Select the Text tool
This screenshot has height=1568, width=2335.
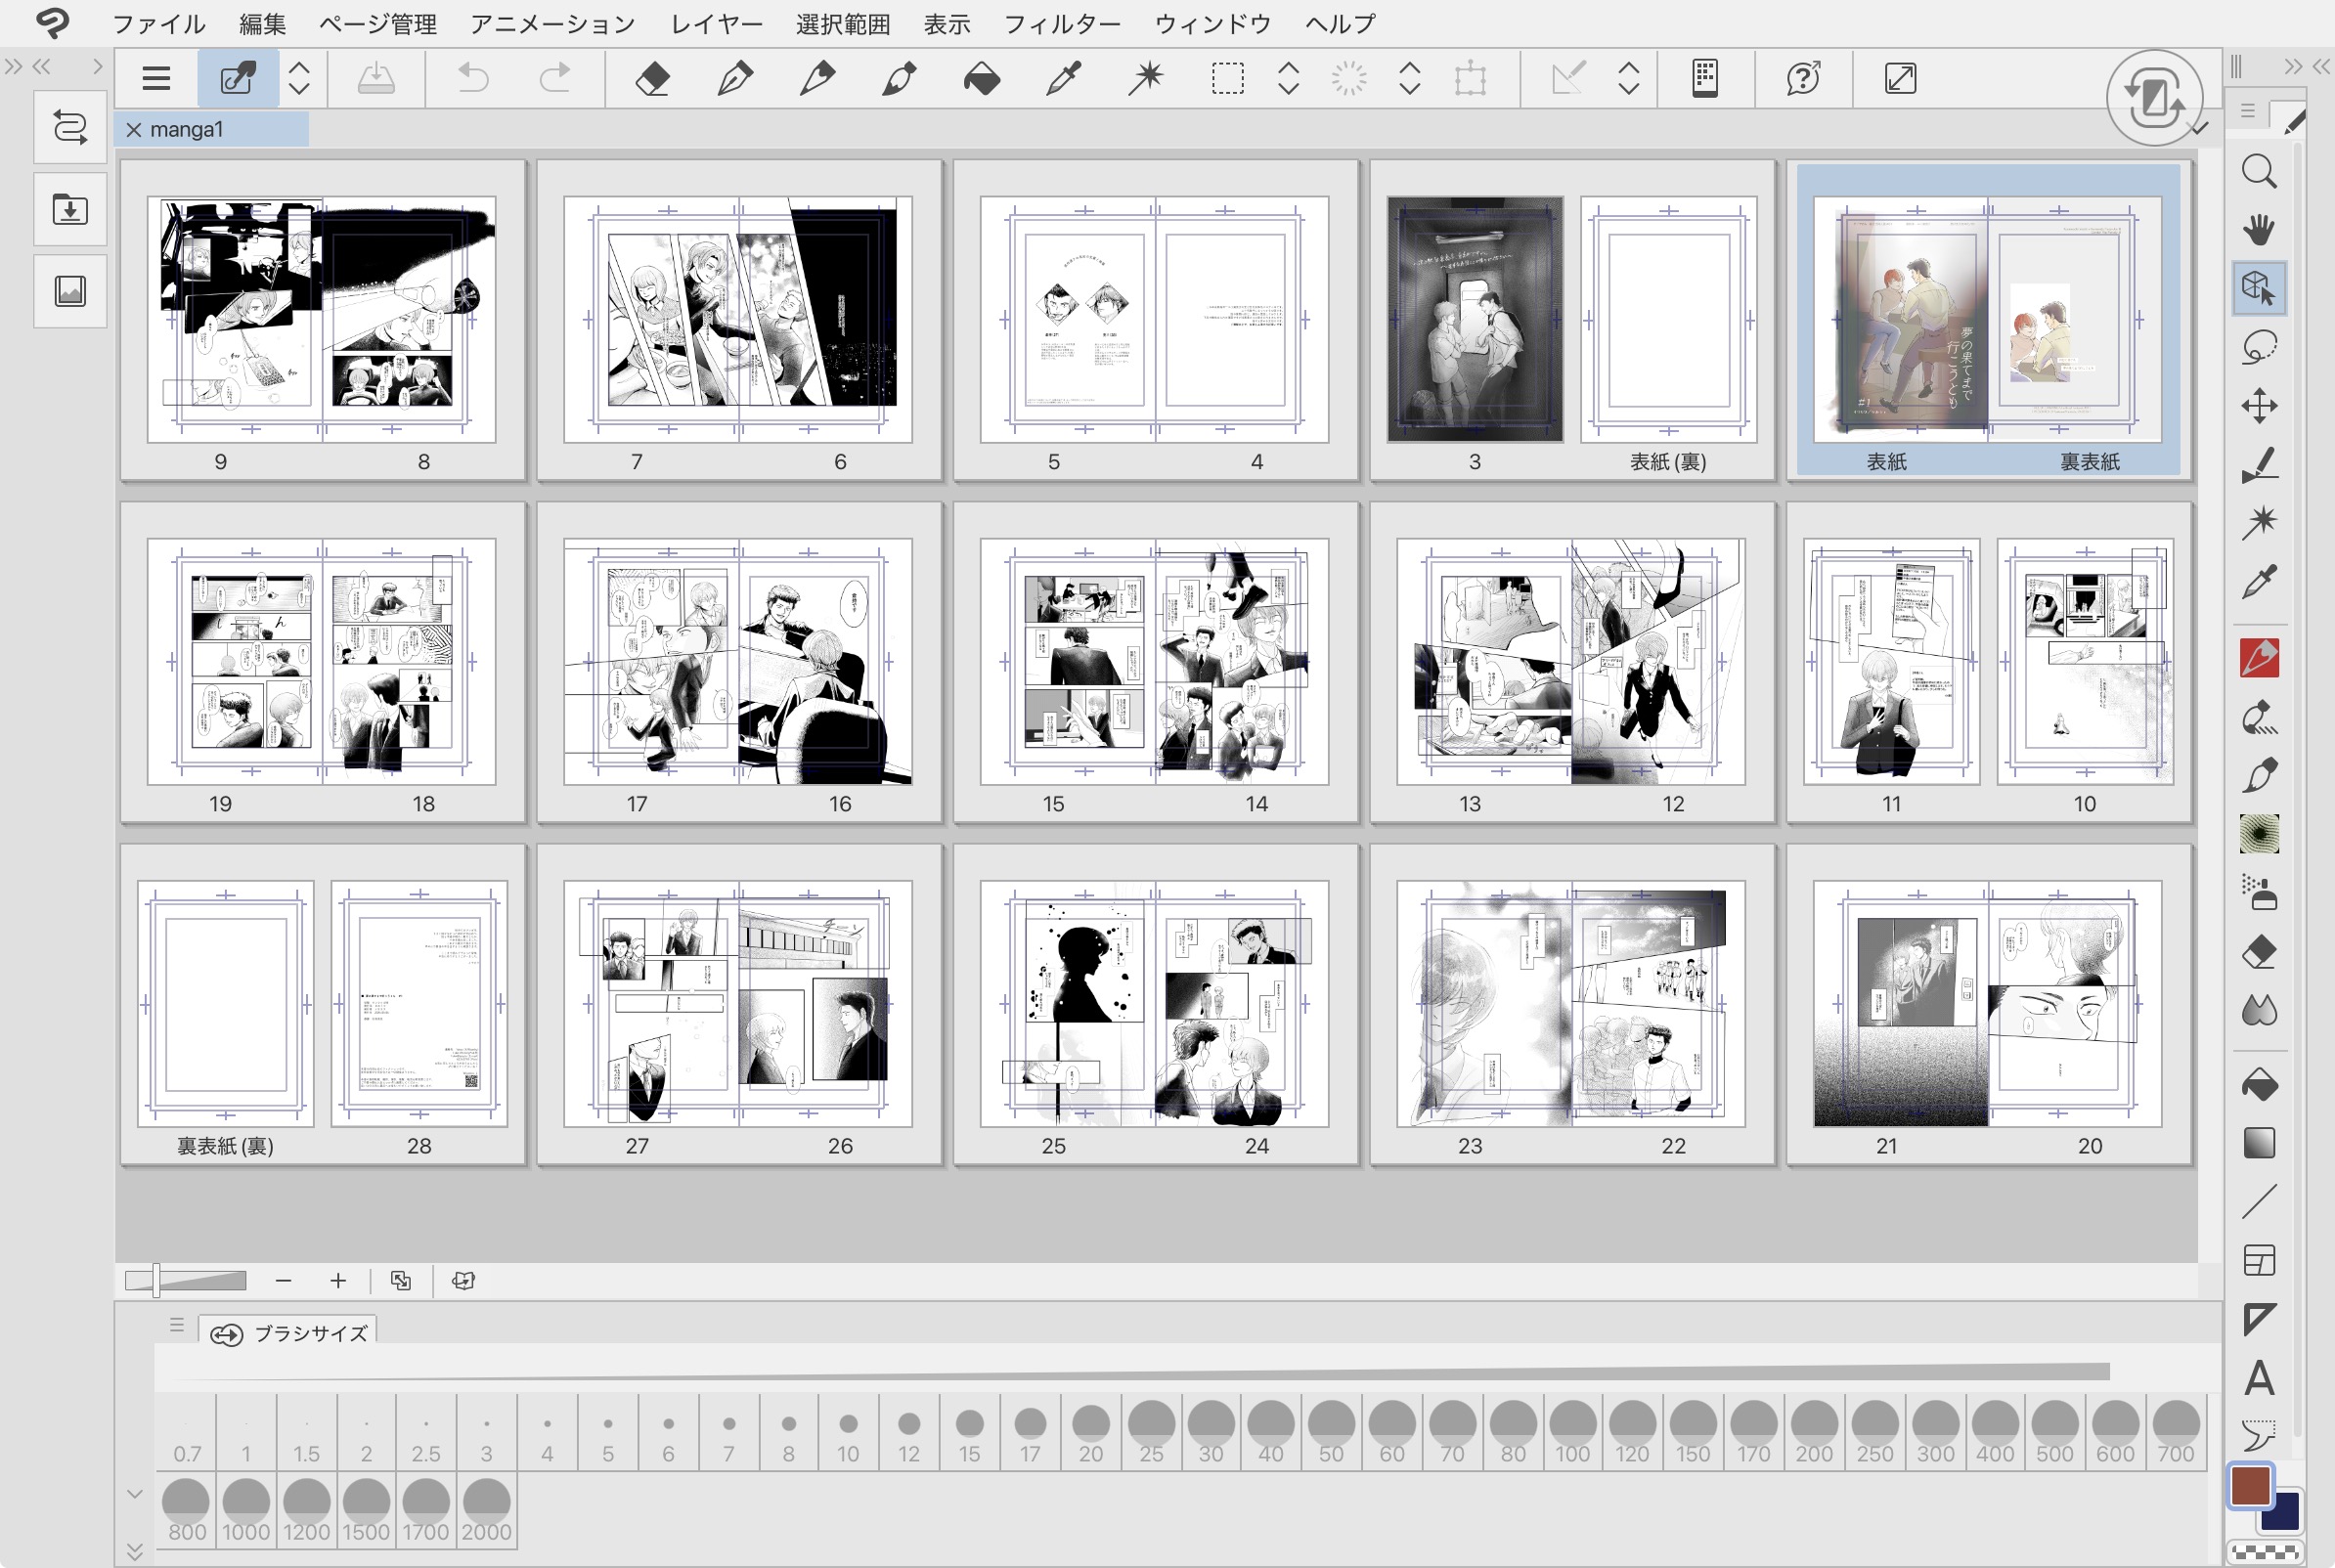click(x=2258, y=1379)
